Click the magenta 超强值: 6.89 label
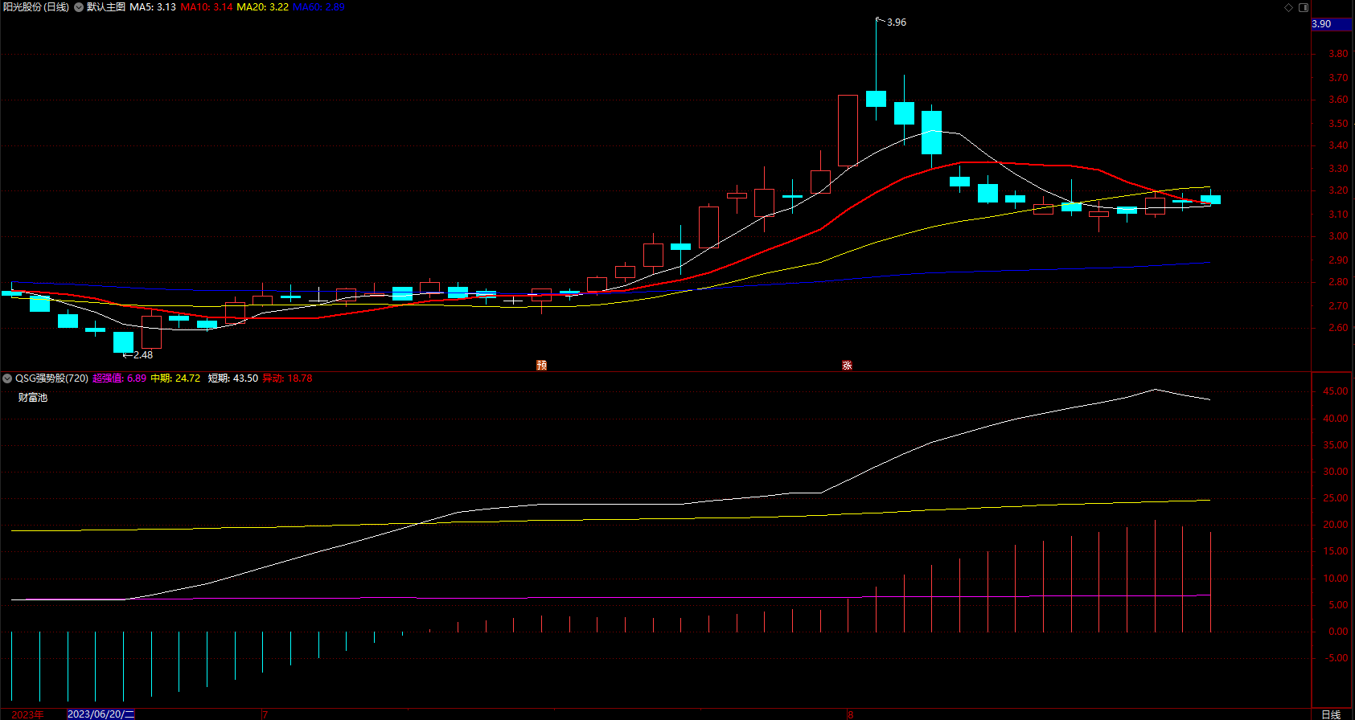The image size is (1355, 720). coord(119,378)
